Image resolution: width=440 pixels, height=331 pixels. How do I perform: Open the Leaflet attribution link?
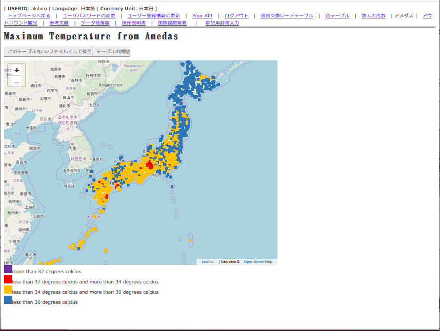(208, 262)
